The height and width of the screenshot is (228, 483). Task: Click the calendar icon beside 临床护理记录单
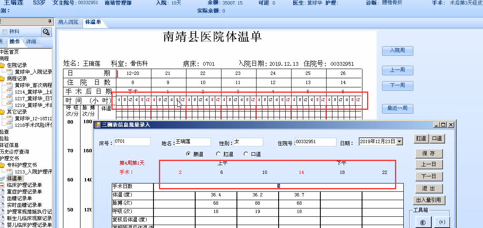[3, 185]
